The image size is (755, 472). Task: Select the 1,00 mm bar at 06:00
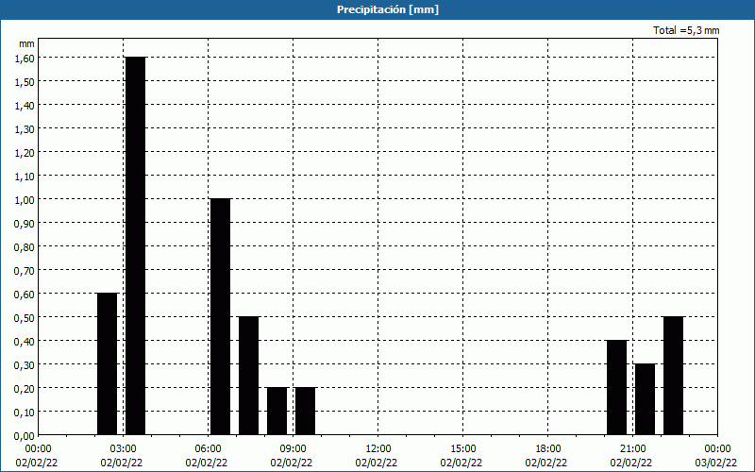221,316
